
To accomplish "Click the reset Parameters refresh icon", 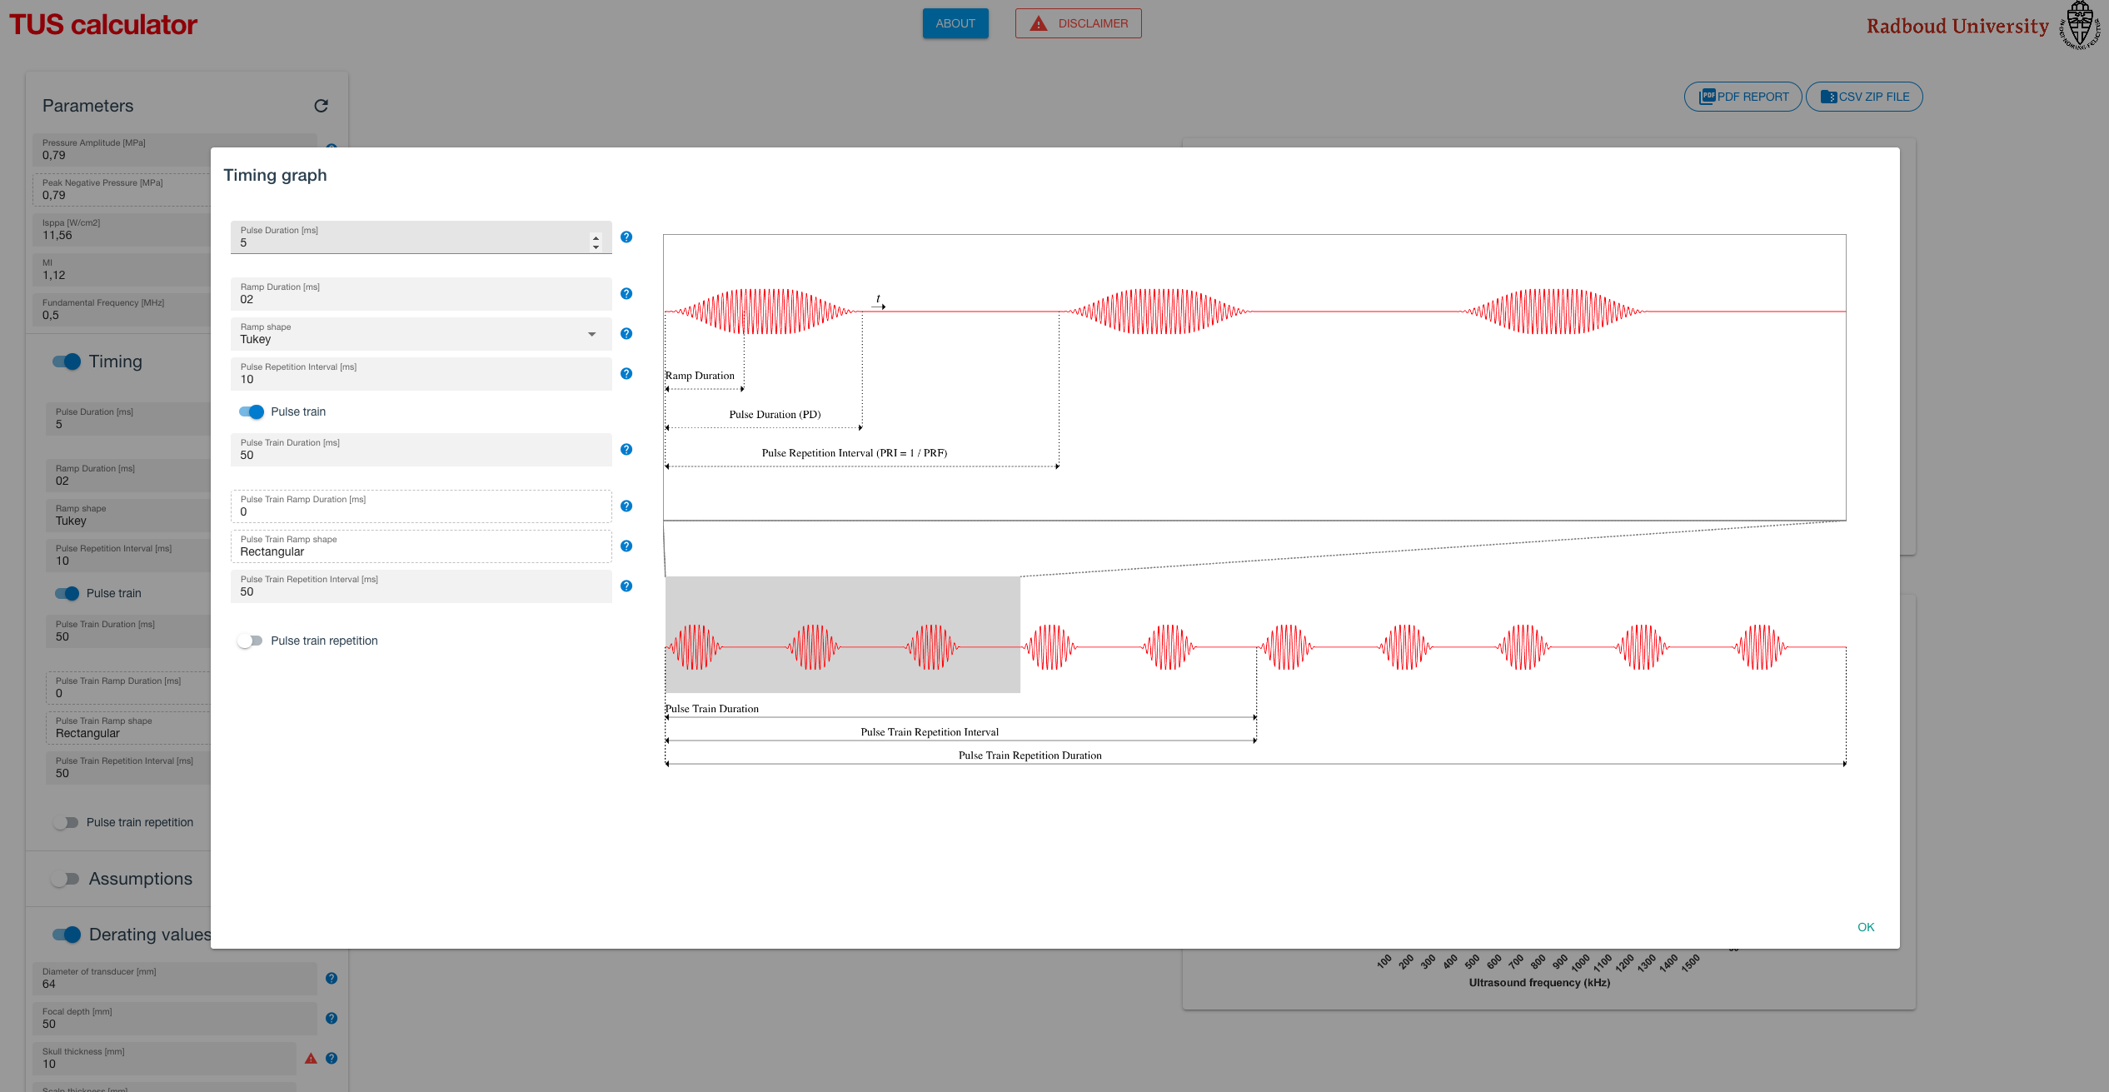I will 321,106.
